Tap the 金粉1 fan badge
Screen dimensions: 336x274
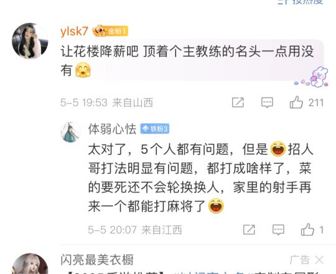point(110,31)
